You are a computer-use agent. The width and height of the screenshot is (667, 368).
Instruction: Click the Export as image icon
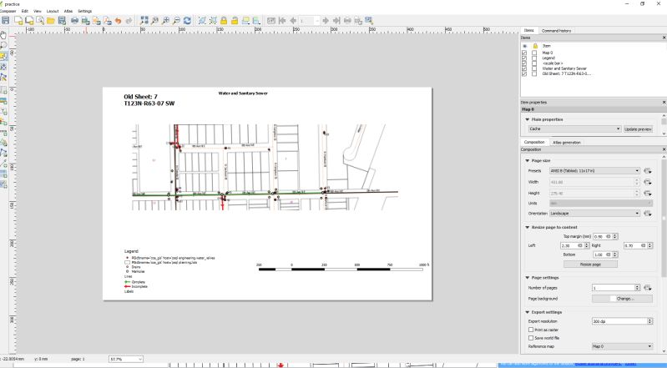coord(85,20)
